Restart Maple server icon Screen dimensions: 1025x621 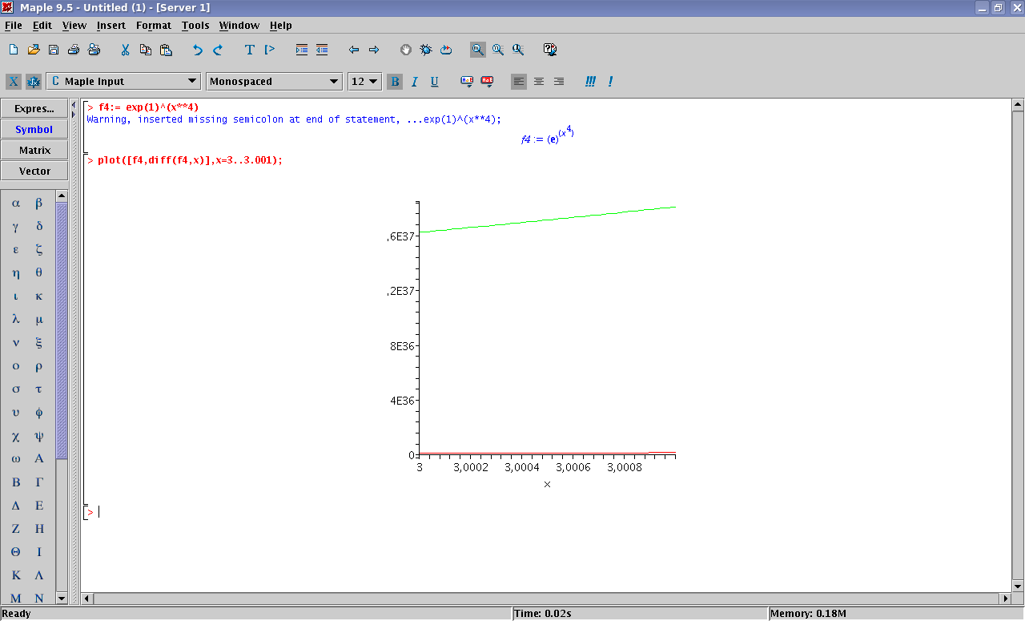click(x=446, y=50)
